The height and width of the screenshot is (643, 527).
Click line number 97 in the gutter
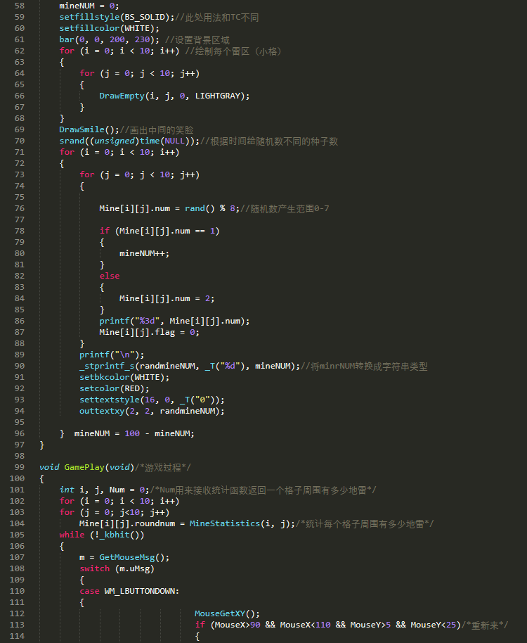coord(19,445)
